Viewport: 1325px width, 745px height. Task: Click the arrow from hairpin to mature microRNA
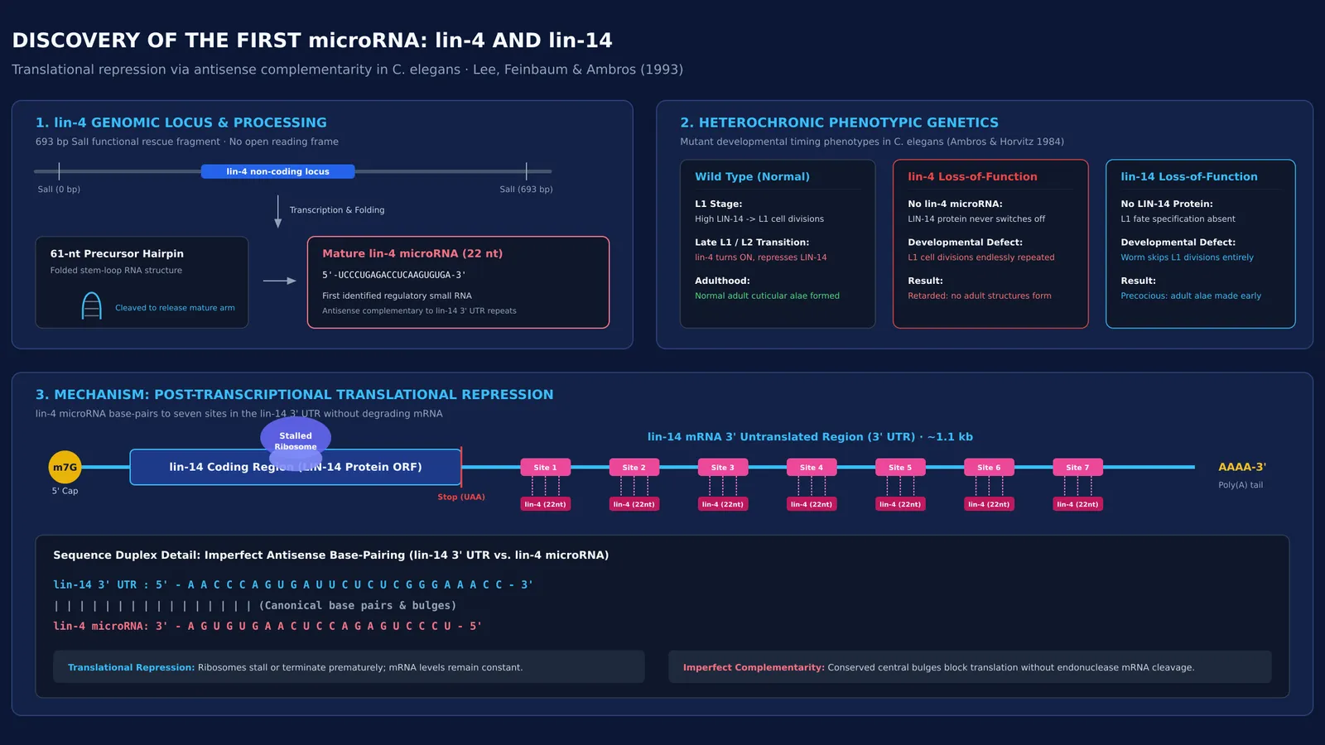(279, 281)
